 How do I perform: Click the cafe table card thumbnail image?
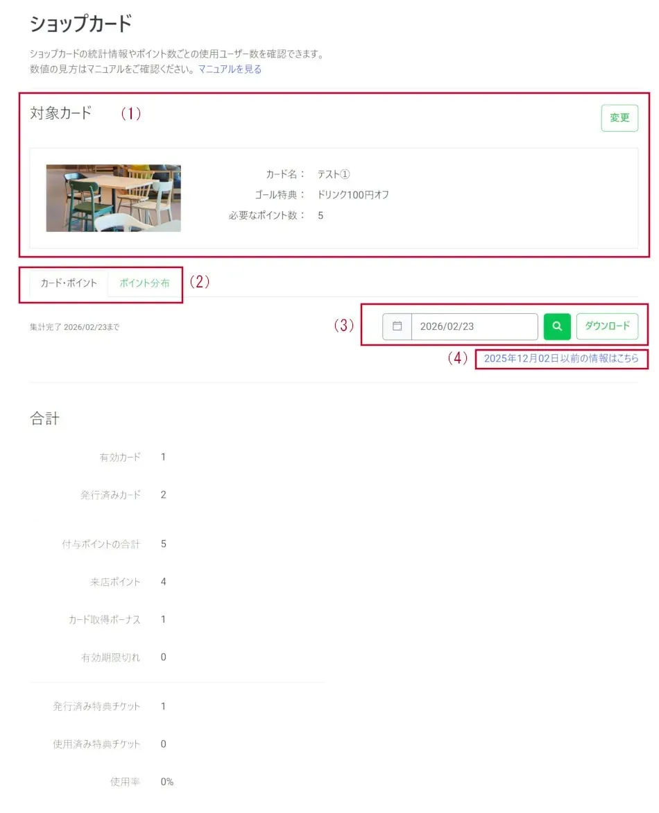(x=114, y=198)
